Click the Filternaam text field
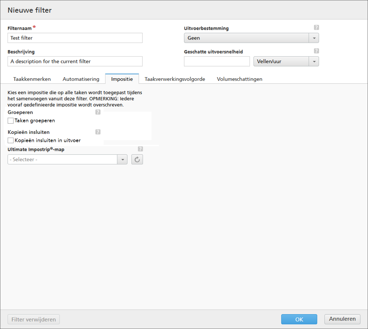Image resolution: width=368 pixels, height=329 pixels. coord(75,38)
